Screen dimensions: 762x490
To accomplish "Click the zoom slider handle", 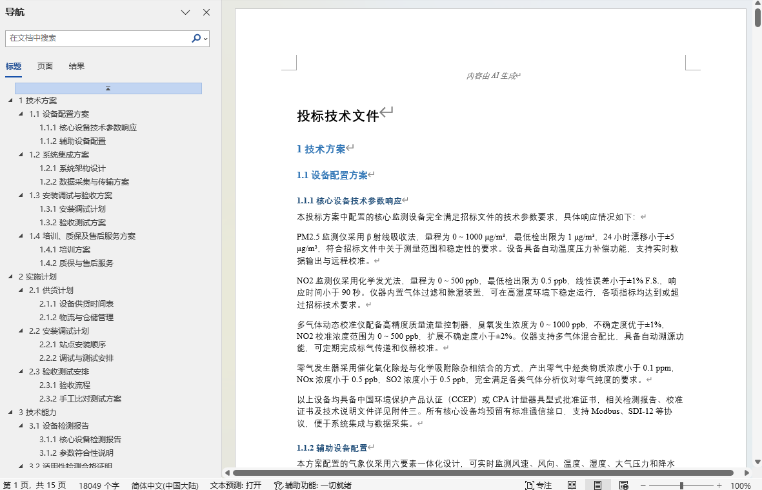I will pos(681,485).
